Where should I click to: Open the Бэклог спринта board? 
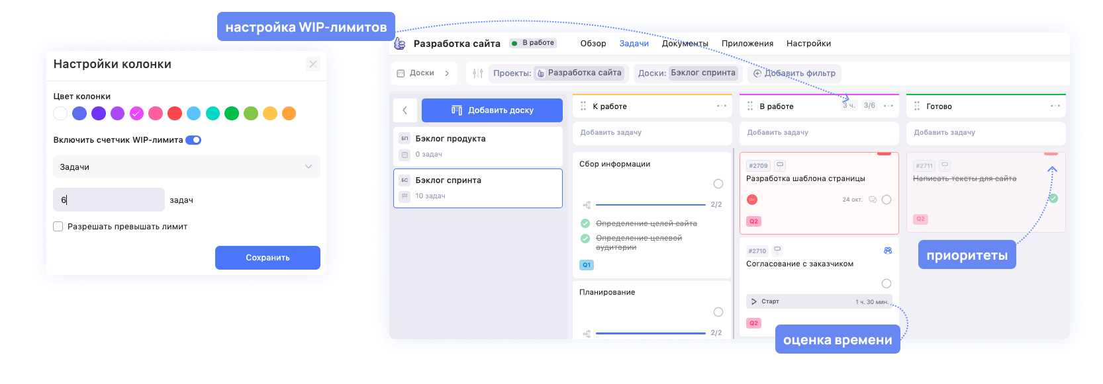pos(478,188)
